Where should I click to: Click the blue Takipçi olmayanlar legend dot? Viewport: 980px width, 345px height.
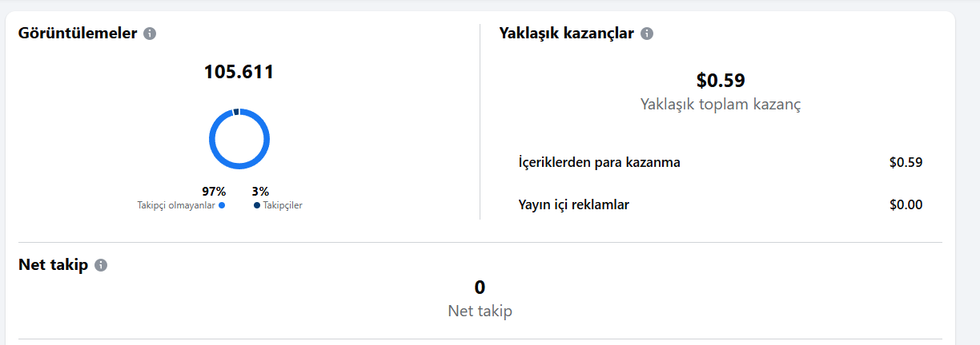[222, 205]
